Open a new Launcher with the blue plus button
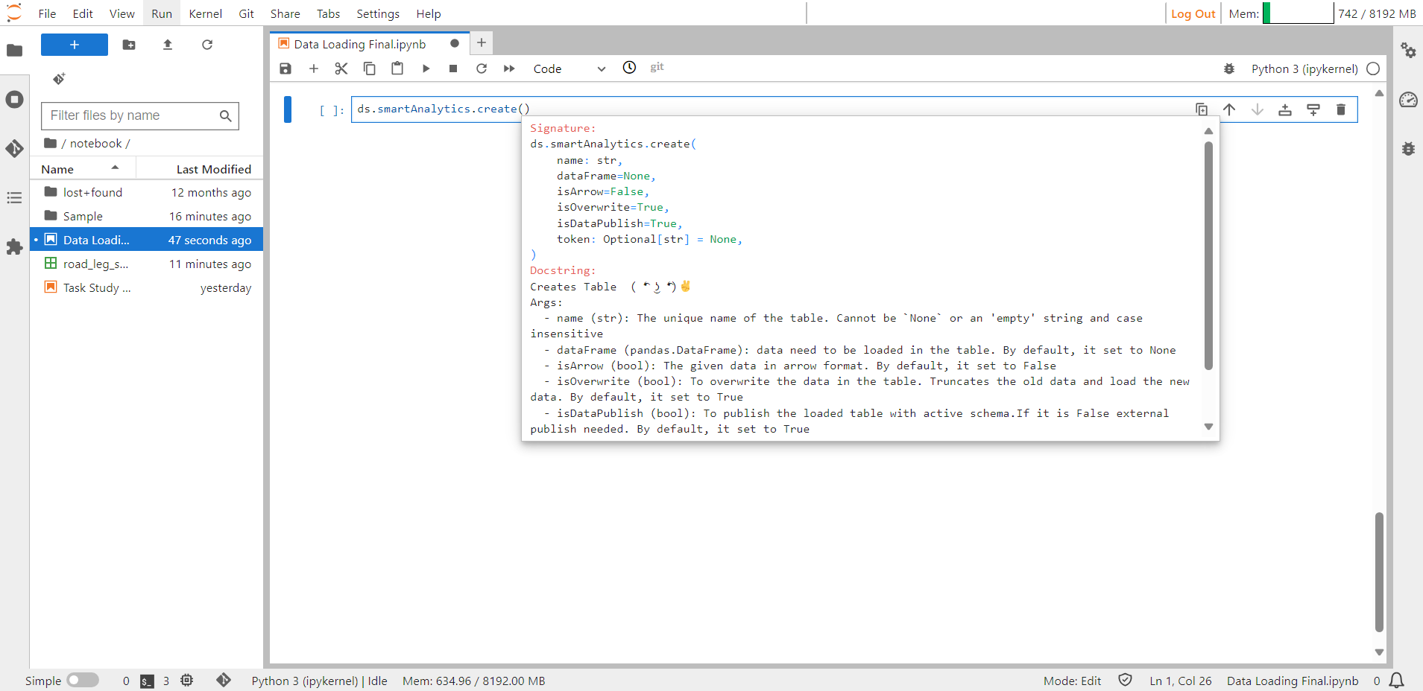Screen dimensions: 1423x691 (x=74, y=45)
